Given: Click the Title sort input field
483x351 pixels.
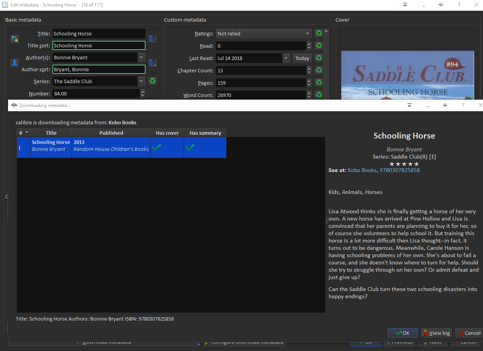Looking at the screenshot, I should tap(99, 45).
